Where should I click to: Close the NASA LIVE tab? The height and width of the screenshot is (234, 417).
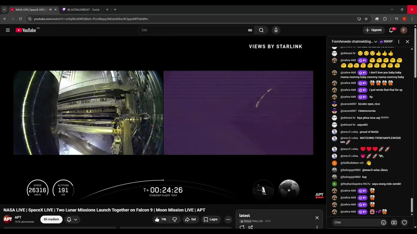pyautogui.click(x=55, y=10)
